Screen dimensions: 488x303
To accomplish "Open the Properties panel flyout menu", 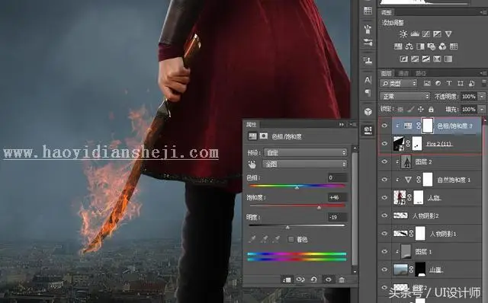I will pos(352,124).
